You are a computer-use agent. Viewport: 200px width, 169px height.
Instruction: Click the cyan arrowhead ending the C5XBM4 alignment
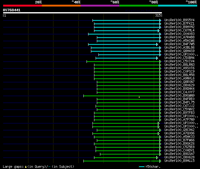(157, 58)
